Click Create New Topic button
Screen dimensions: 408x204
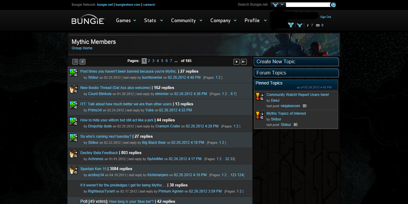(296, 62)
